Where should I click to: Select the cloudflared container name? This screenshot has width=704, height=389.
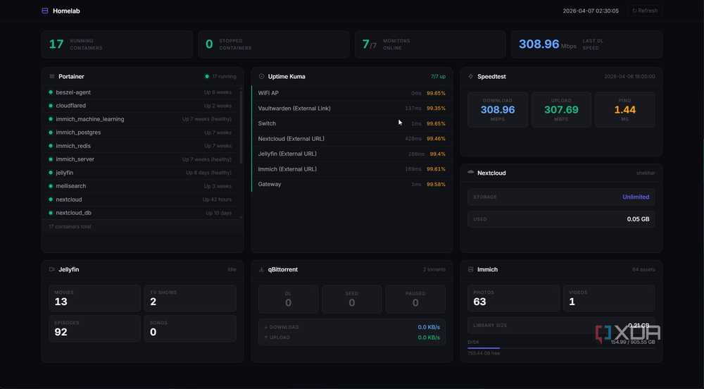71,106
